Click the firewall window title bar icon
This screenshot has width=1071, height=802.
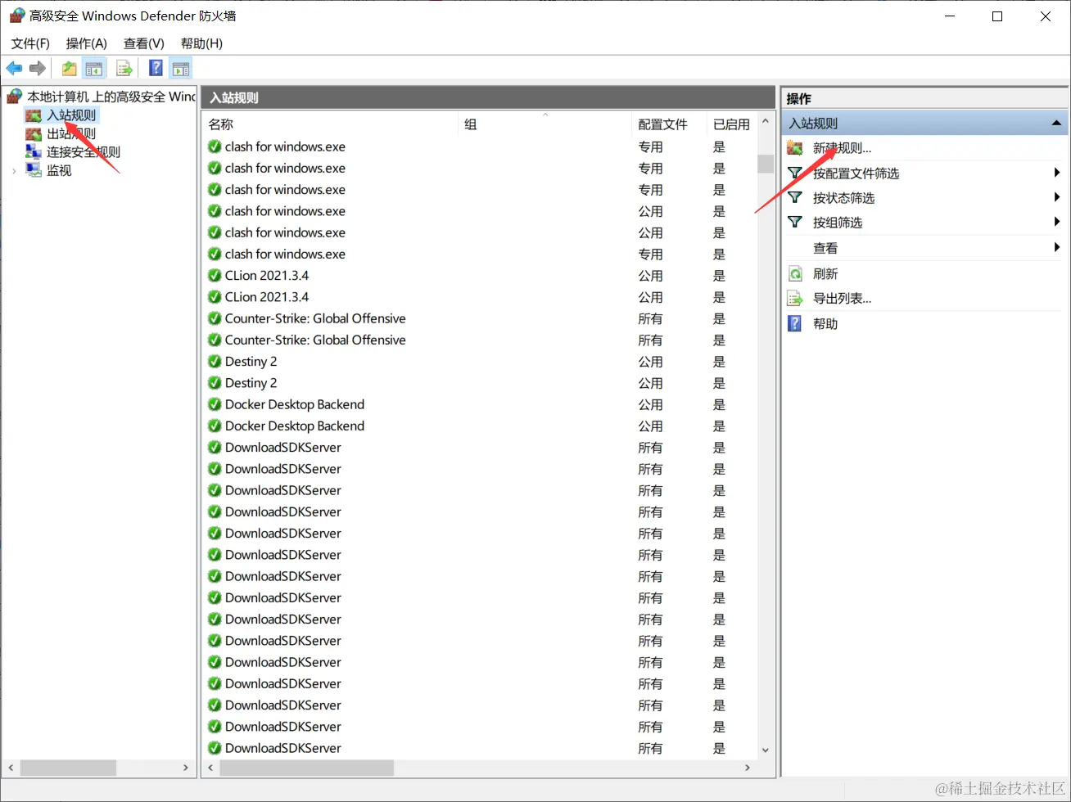click(16, 16)
